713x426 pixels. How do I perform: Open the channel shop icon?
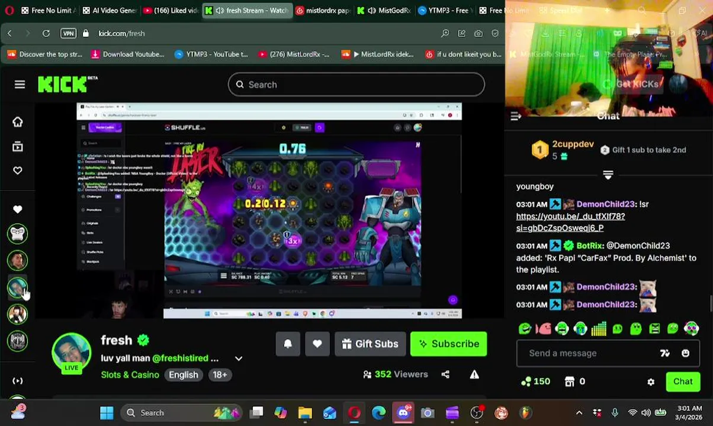(569, 382)
